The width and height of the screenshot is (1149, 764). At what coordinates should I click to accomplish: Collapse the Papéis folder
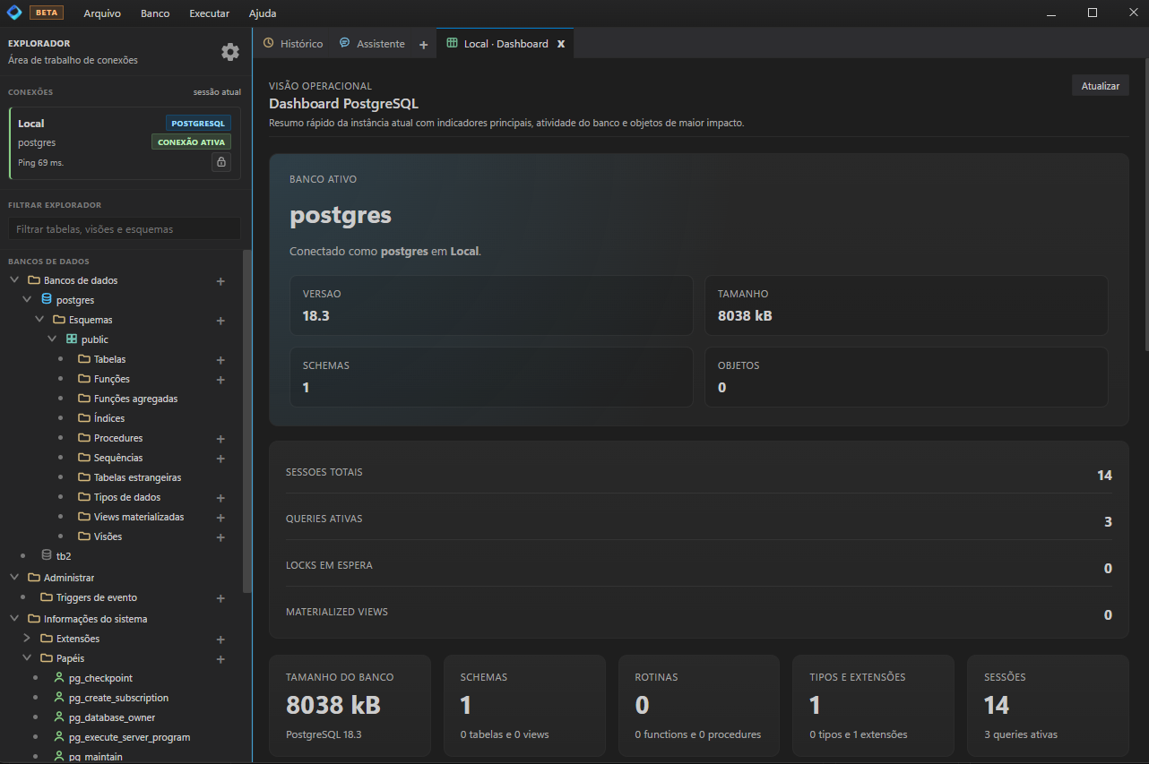(x=26, y=659)
